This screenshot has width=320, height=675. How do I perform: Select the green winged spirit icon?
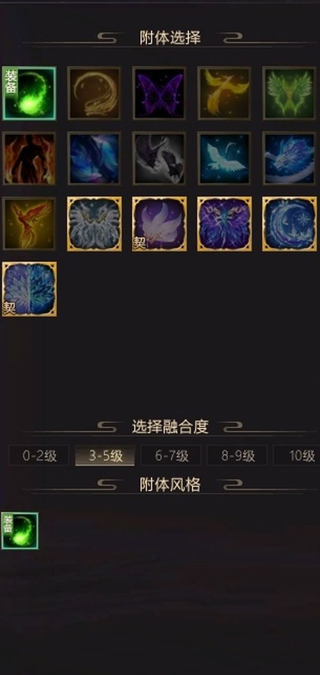[x=289, y=93]
